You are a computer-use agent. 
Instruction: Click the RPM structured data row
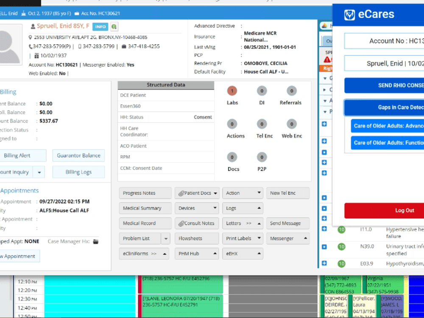click(x=166, y=157)
